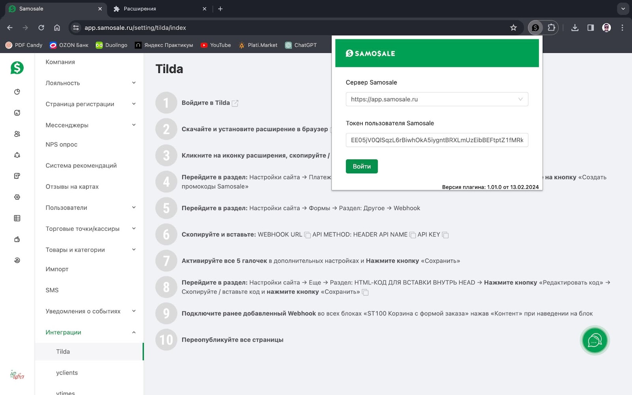Copy the code in step 8
Viewport: 632px width, 395px height.
tap(365, 292)
